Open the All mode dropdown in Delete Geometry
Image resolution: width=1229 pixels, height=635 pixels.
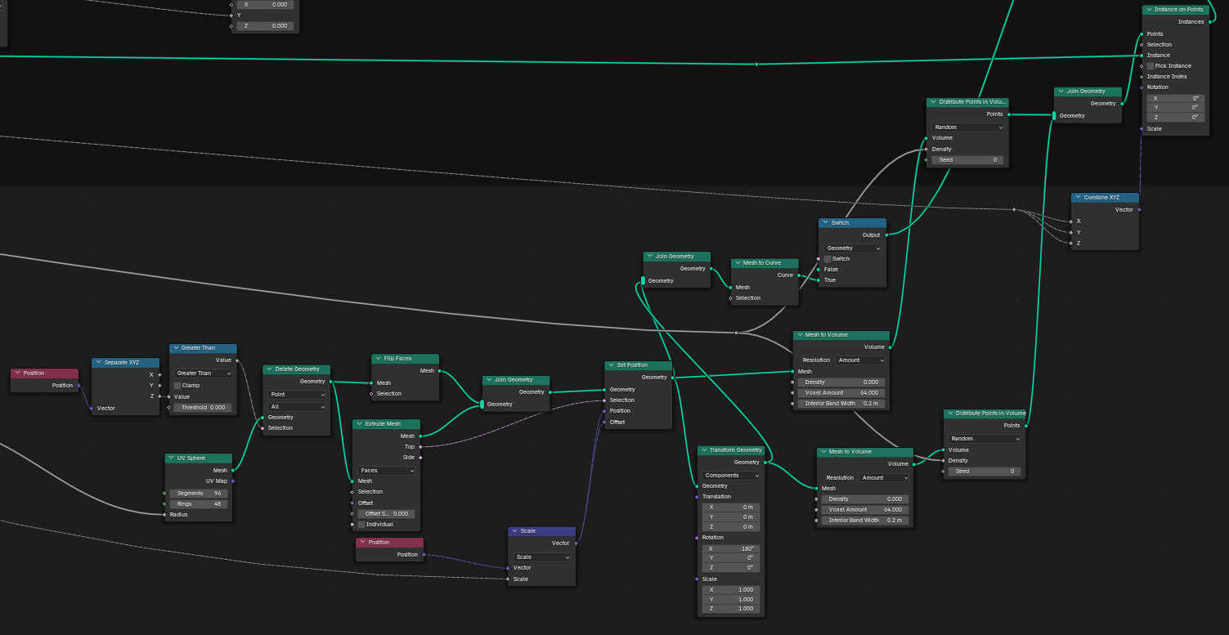pyautogui.click(x=297, y=407)
